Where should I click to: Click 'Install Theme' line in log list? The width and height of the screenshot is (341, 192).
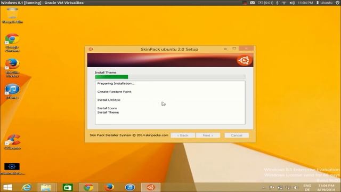point(108,113)
